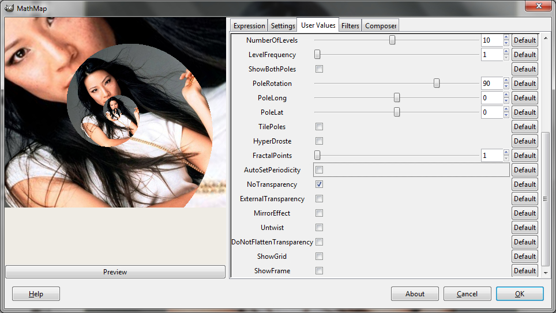Reset NumberOfLevels with its Default button

[x=524, y=40]
